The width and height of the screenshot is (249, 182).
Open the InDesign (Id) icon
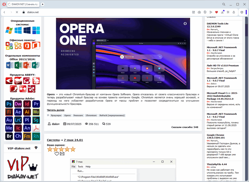pyautogui.click(x=27, y=104)
